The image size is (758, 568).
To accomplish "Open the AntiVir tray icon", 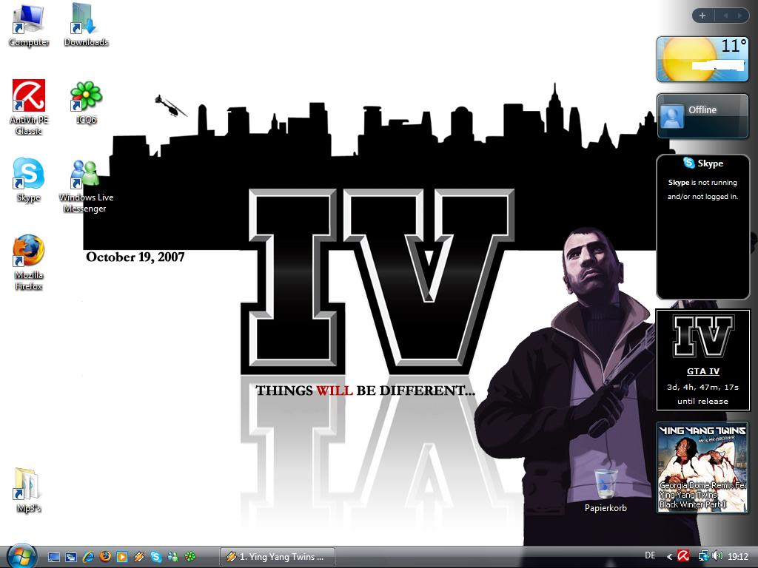I will point(683,556).
